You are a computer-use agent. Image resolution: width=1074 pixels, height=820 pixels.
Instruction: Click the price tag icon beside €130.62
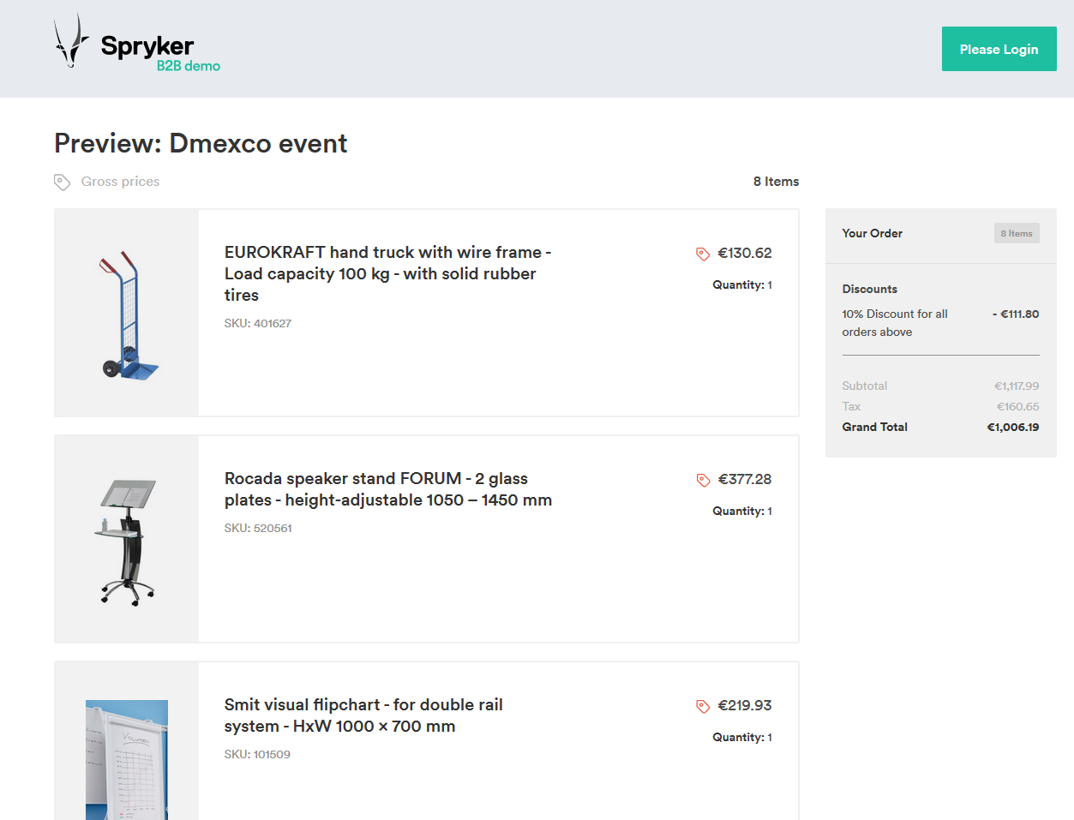tap(703, 254)
